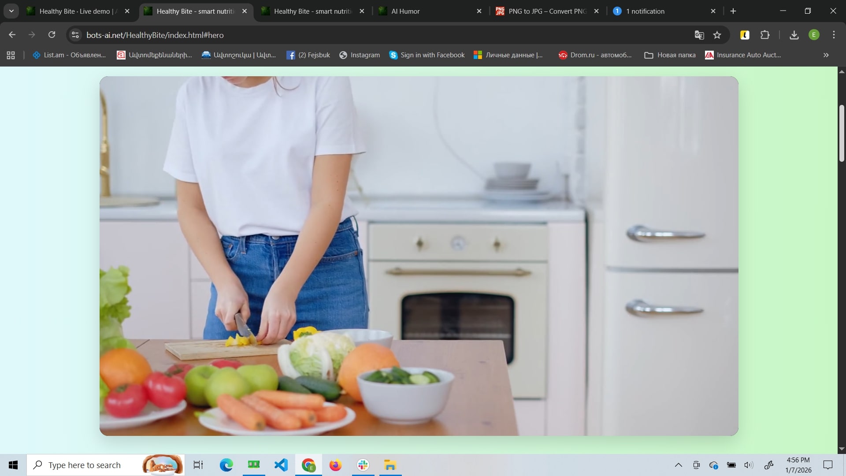846x476 pixels.
Task: Switch to PNG to JPG tab
Action: tap(546, 11)
